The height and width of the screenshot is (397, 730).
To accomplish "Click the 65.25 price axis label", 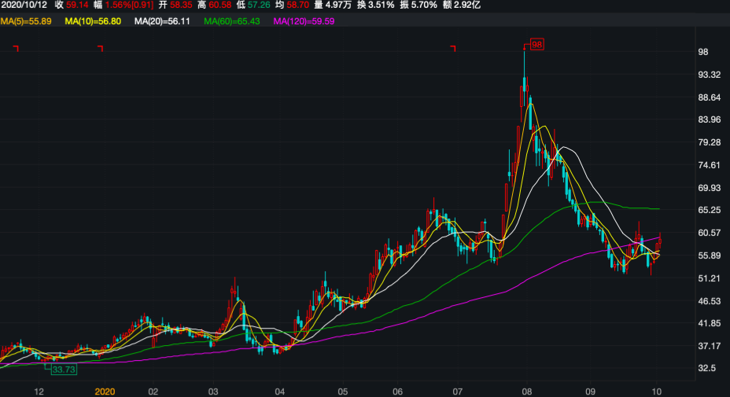I will pos(710,210).
